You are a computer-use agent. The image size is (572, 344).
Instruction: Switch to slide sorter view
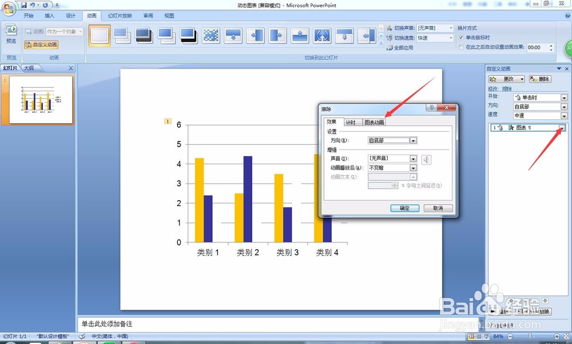click(x=479, y=337)
